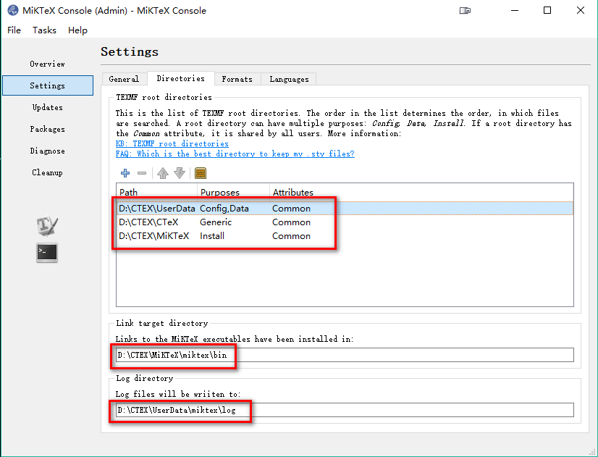The height and width of the screenshot is (457, 598).
Task: Click the log directory path field
Action: pos(345,410)
